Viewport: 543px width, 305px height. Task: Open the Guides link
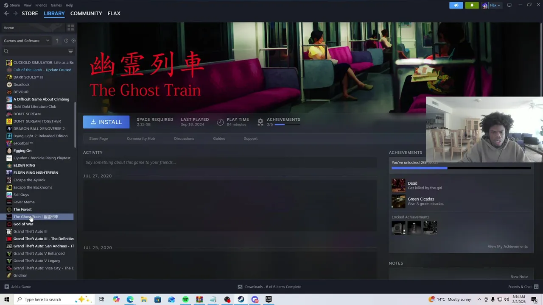click(219, 139)
